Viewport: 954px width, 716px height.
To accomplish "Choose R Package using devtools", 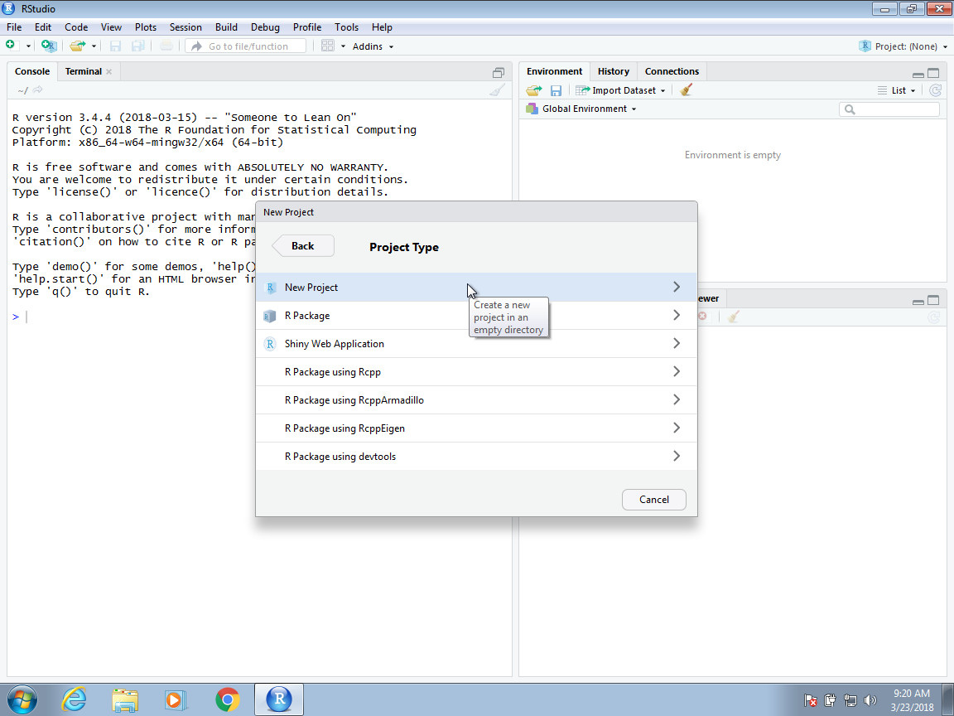I will 476,456.
